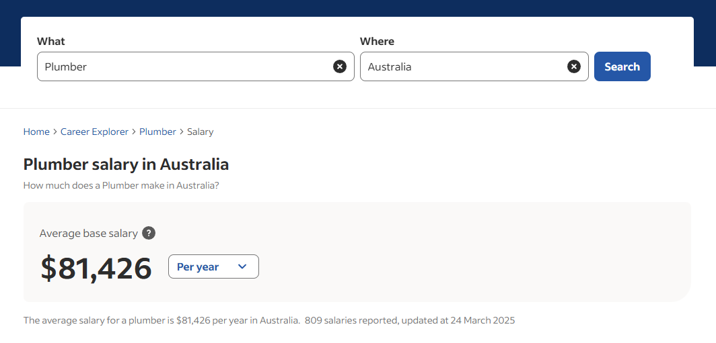Screen dimensions: 716x343
Task: Click the breadcrumb arrow after Home
Action: [55, 132]
